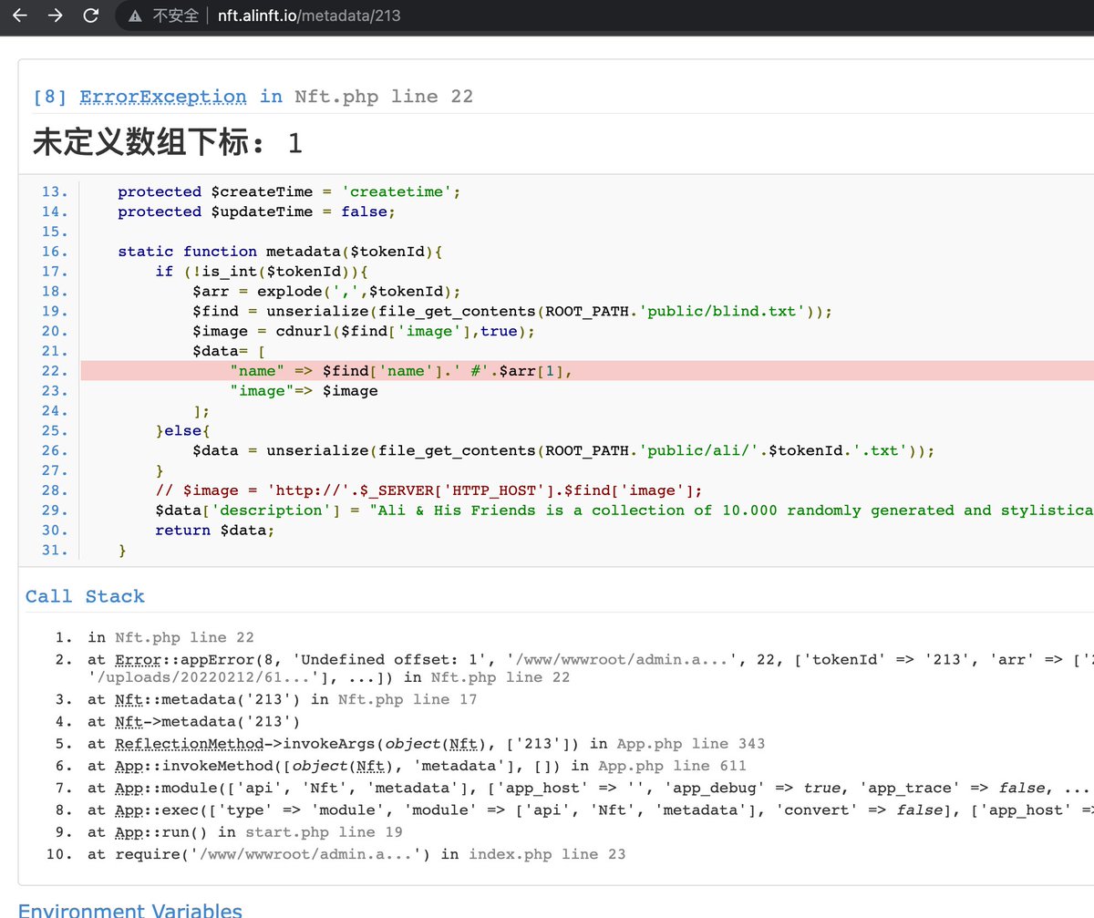The height and width of the screenshot is (918, 1094).
Task: Click the 不安全 label in the address bar
Action: [176, 15]
